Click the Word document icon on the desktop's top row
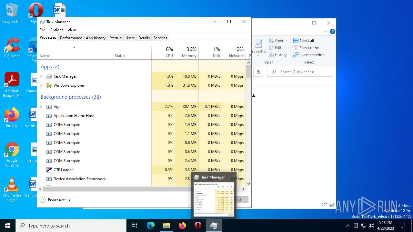Screen dimensions: 413x232 tap(59, 10)
